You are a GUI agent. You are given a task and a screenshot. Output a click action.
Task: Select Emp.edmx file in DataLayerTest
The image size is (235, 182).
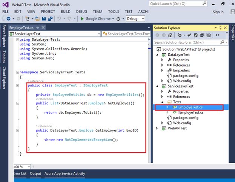pos(181,70)
